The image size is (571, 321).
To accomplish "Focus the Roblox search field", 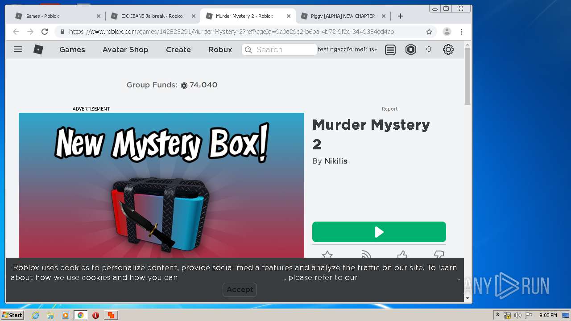I will [279, 49].
